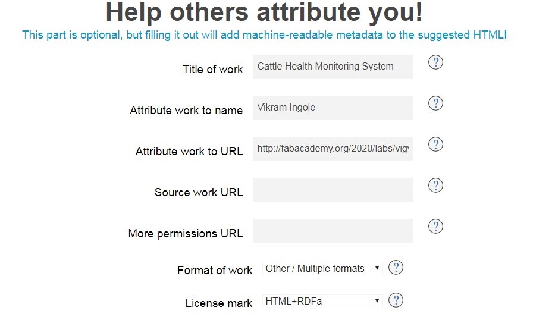
Task: Click question mark next to Source work URL
Action: coord(435,186)
